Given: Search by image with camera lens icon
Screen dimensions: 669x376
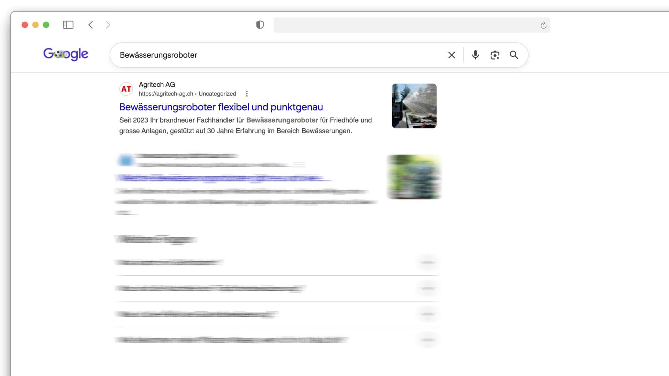Looking at the screenshot, I should pos(495,55).
